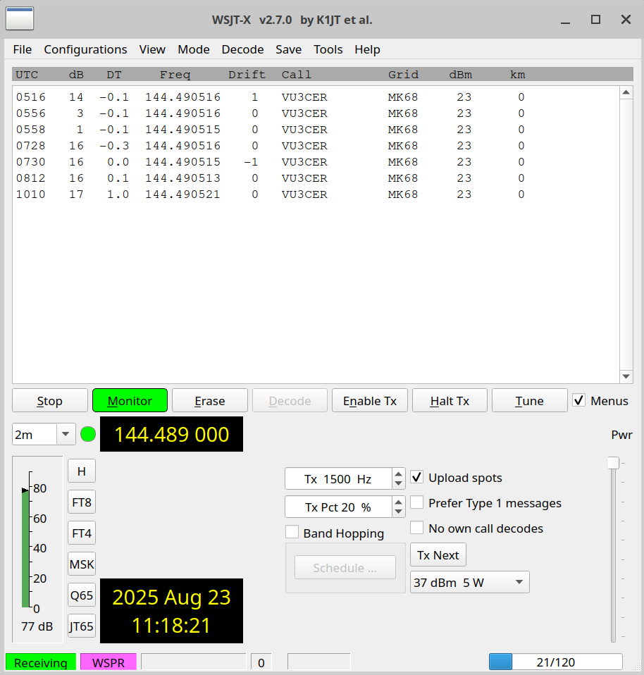Switch to FT8 mode
Screen dimensions: 644x675
tap(81, 502)
